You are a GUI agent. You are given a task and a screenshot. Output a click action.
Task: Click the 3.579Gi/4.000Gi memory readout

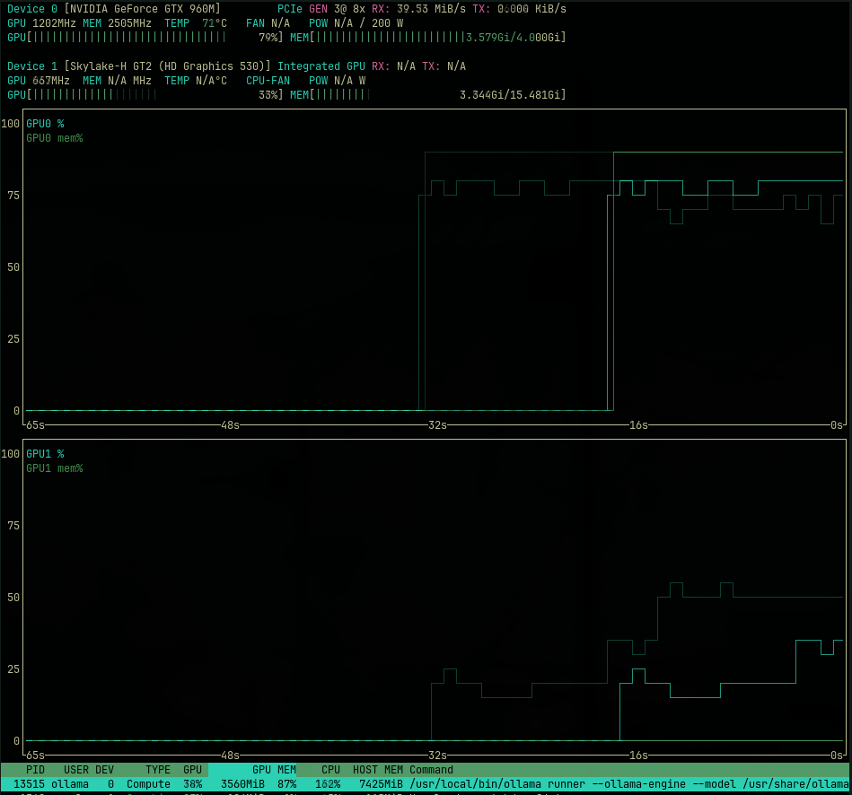[x=513, y=38]
